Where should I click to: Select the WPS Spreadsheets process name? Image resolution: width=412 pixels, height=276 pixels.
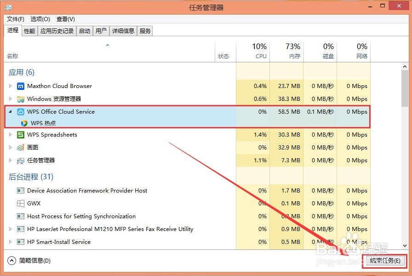pos(52,135)
